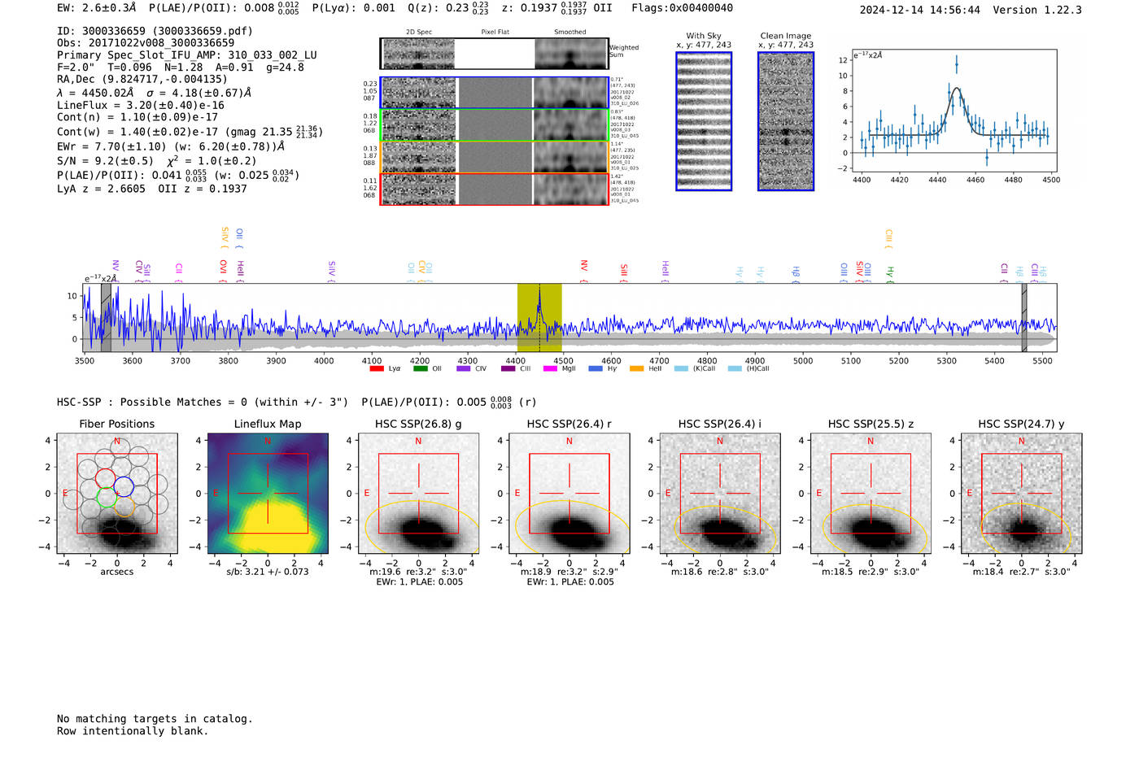Open the green-bordered fiber spectrum row

(x=495, y=125)
